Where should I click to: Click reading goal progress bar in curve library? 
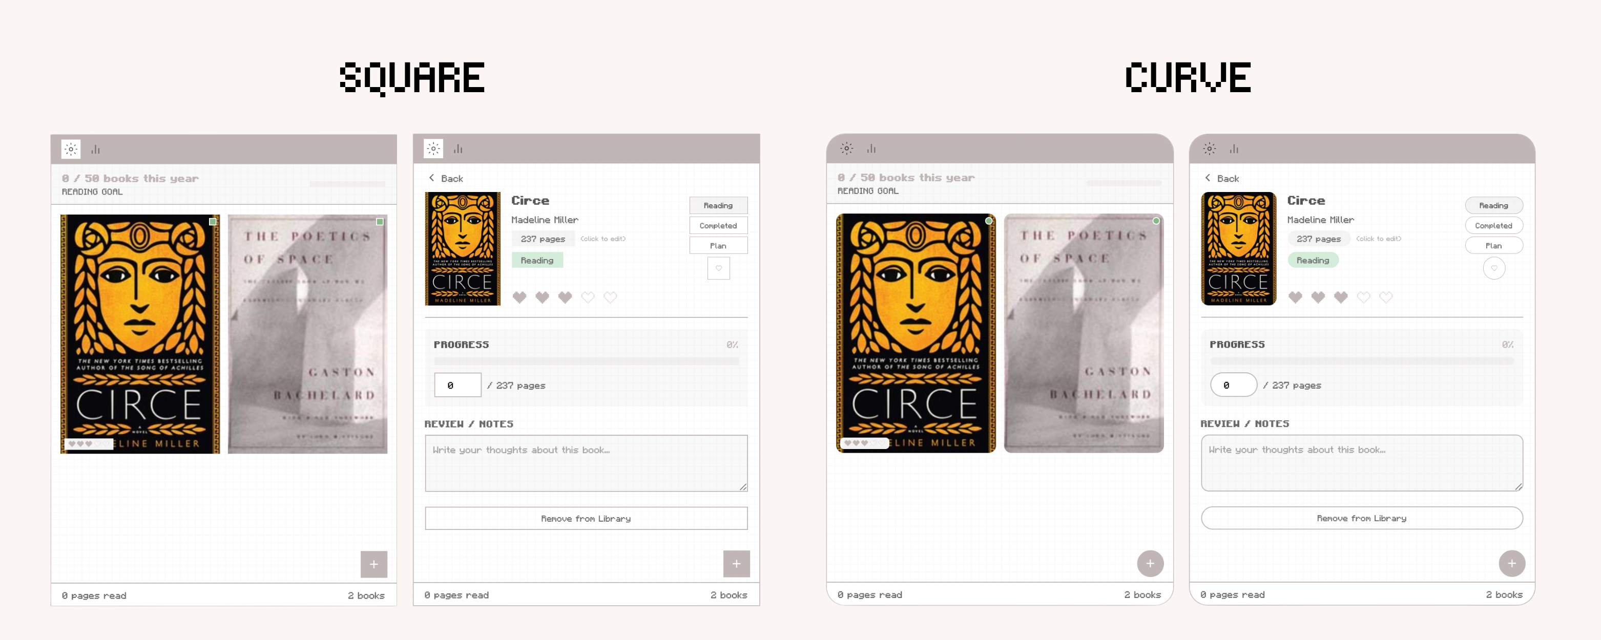tap(1124, 183)
